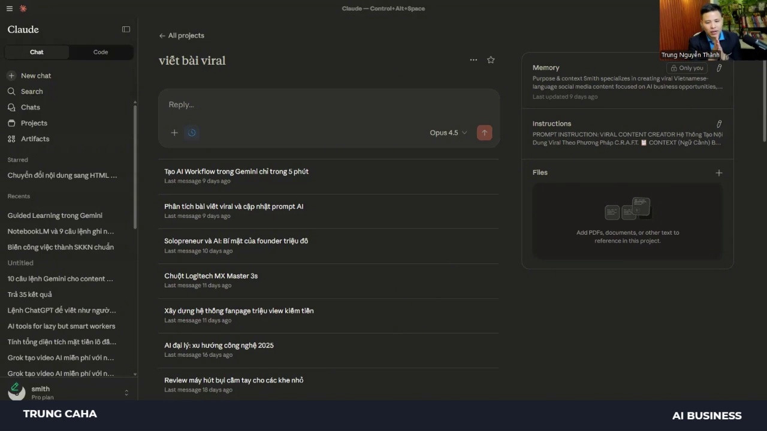Screen dimensions: 767x431
Task: Click the page scrollbar at right edge
Action: 765,102
